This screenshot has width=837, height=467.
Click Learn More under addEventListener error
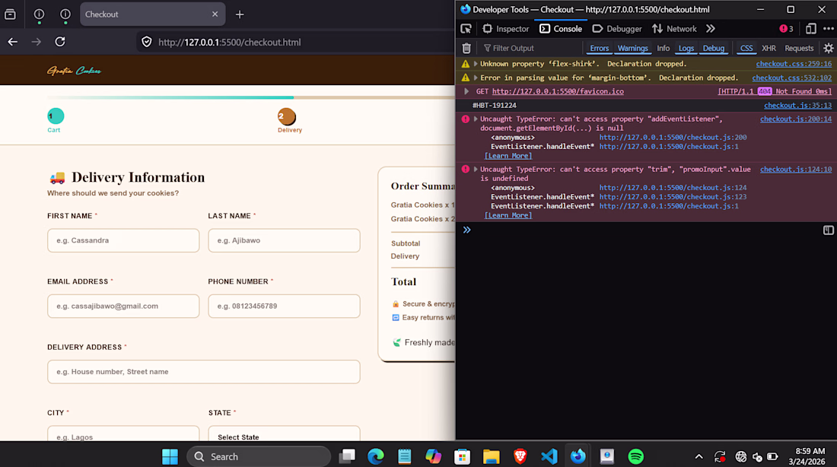tap(508, 156)
